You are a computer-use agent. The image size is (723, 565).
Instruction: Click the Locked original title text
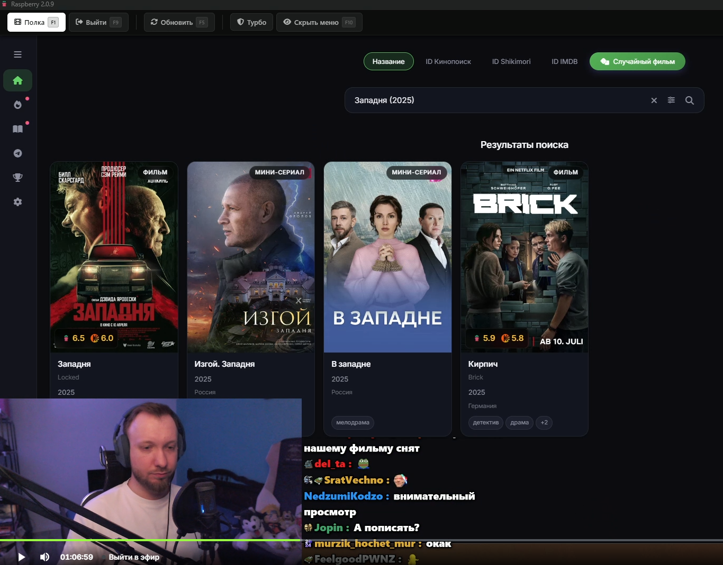pos(68,377)
